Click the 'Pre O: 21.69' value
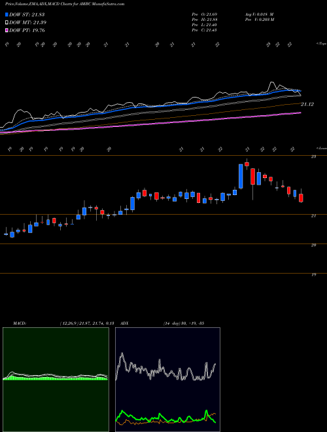Screen dimensions: 327x432 pos(204,14)
